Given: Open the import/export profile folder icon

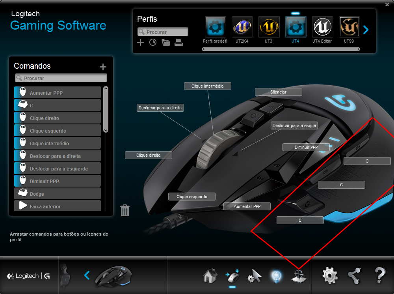Looking at the screenshot, I should 166,43.
